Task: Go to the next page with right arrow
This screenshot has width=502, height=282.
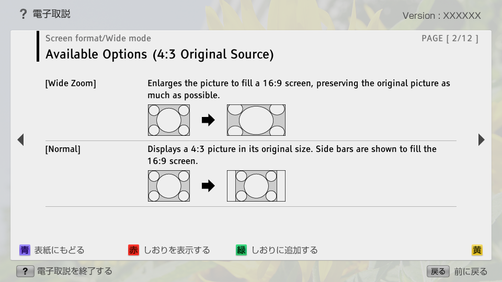Action: tap(481, 139)
